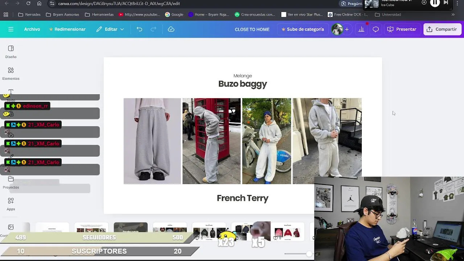Reload the browser page
Image resolution: width=464 pixels, height=261 pixels.
click(x=28, y=3)
